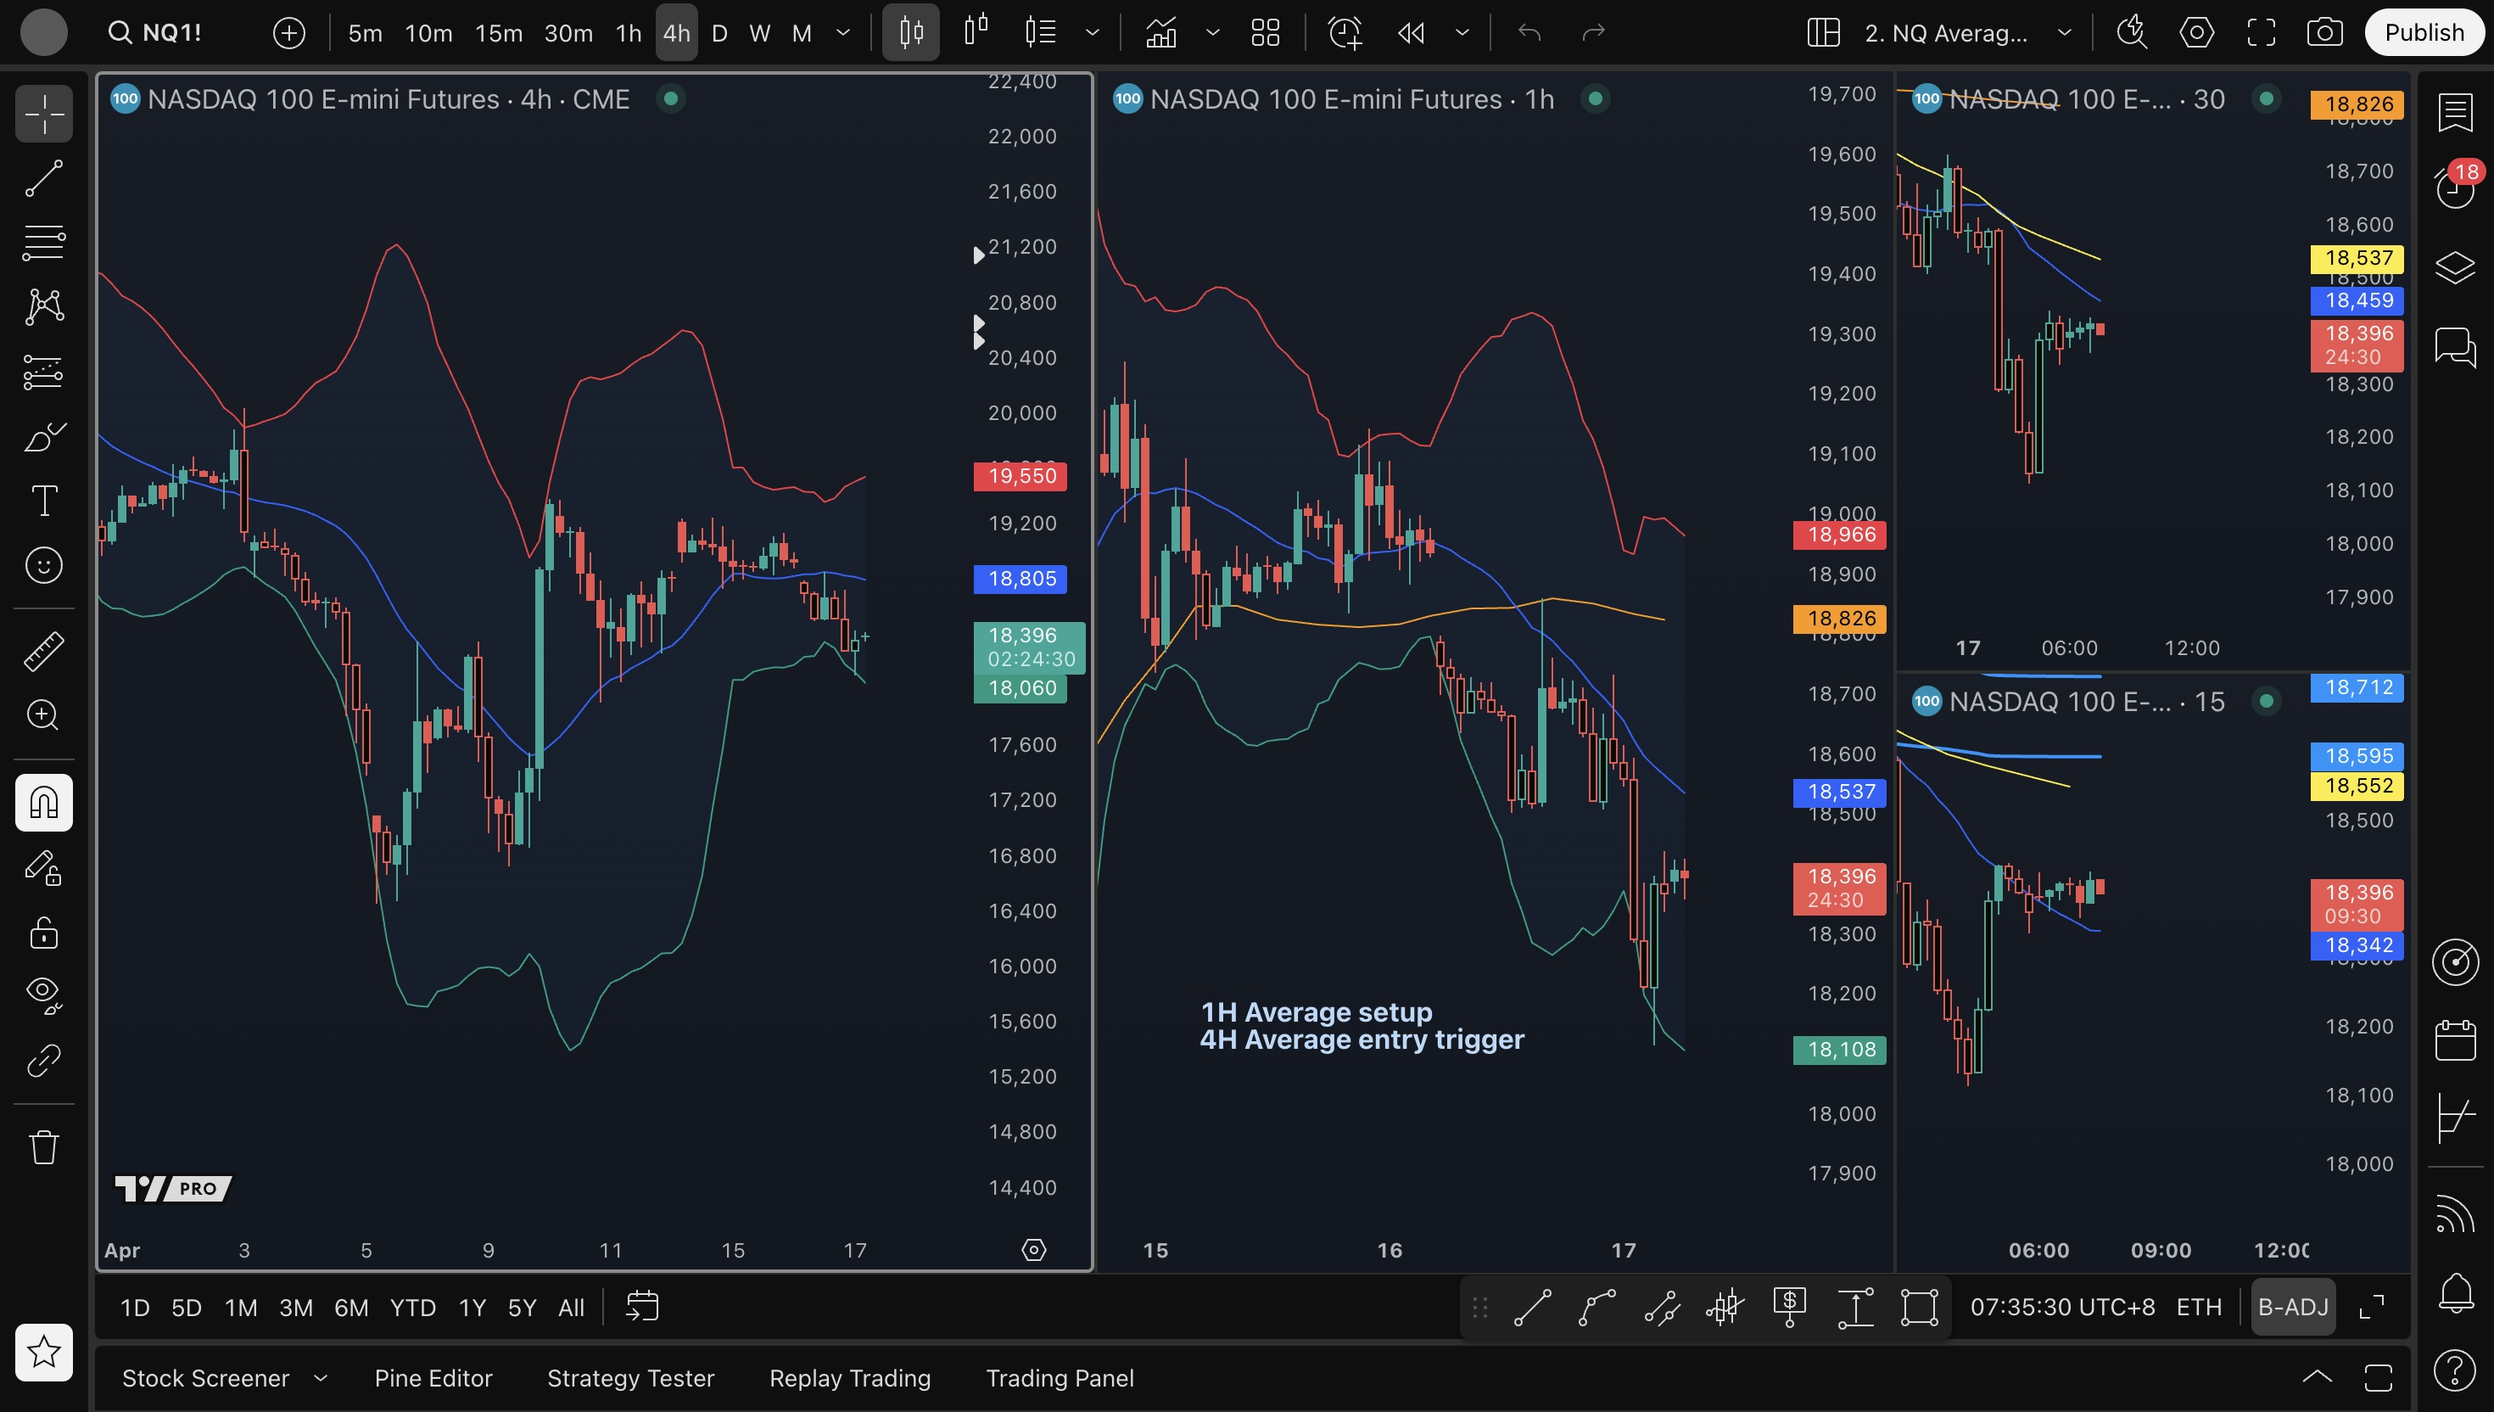2494x1412 pixels.
Task: Open the Indicators menu icon
Action: (x=1161, y=33)
